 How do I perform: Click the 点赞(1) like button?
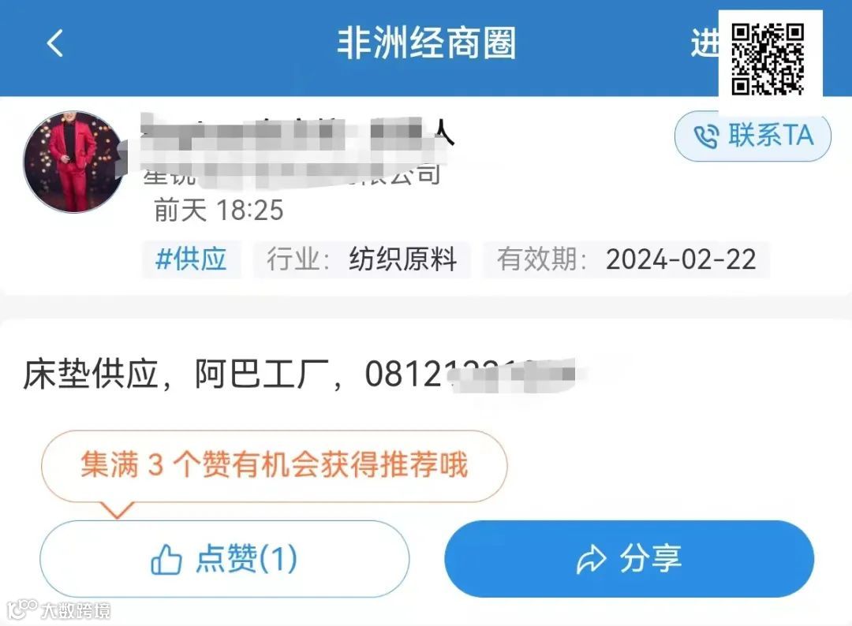(x=224, y=559)
